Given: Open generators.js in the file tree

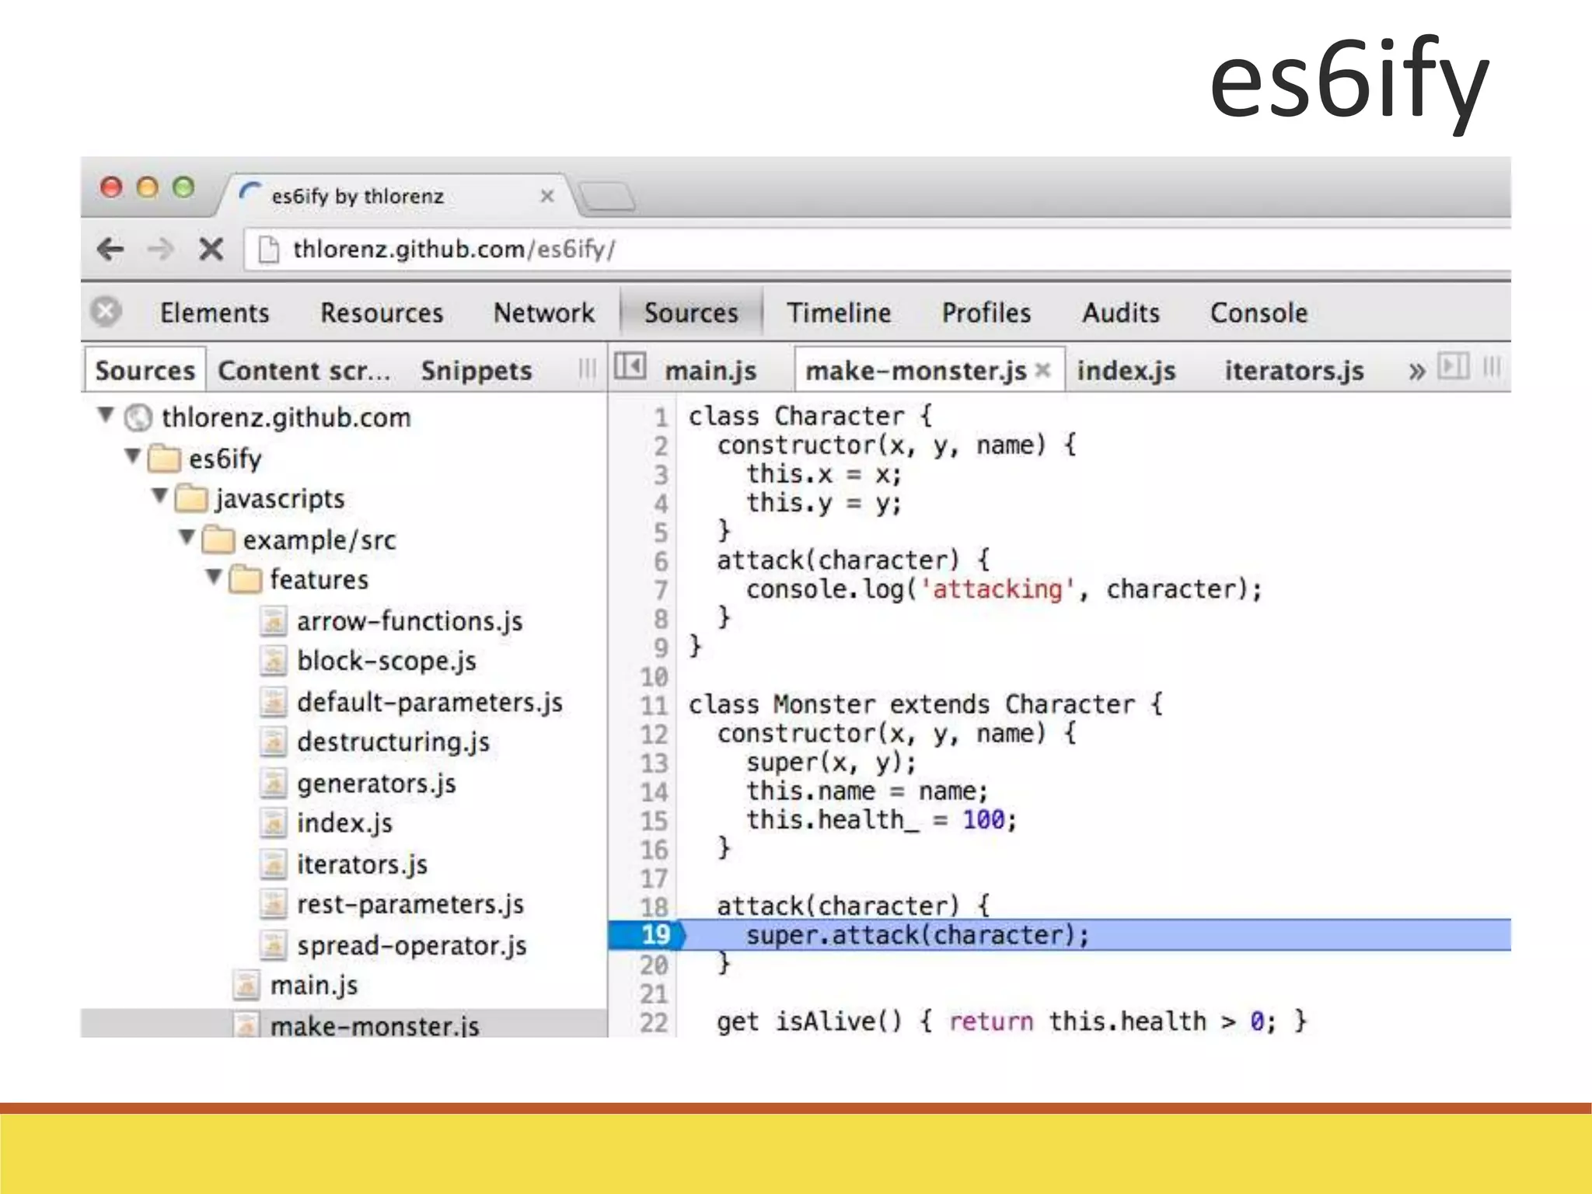Looking at the screenshot, I should point(376,784).
